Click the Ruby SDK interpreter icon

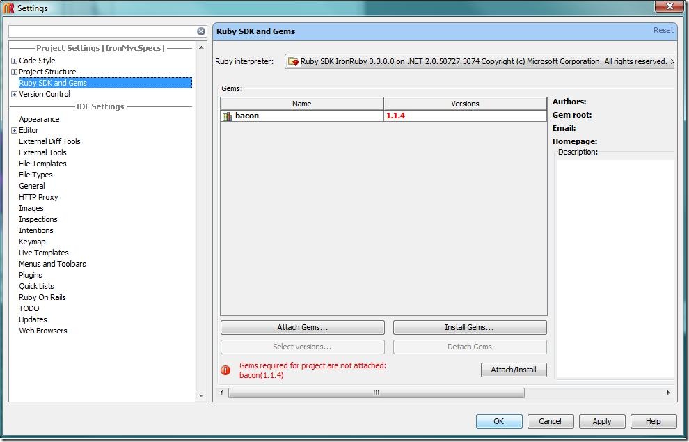click(x=293, y=61)
